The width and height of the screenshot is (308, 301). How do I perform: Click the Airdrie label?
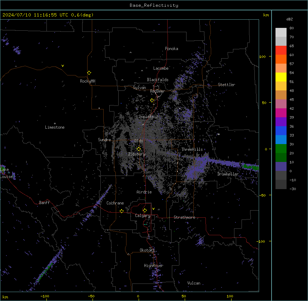[144, 192]
